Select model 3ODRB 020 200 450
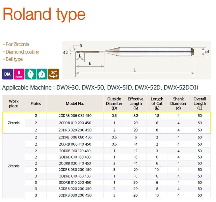 (x=75, y=189)
